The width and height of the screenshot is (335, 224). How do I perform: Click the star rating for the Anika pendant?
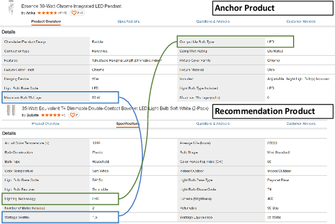point(46,12)
